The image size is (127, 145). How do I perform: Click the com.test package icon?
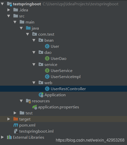click(35, 34)
